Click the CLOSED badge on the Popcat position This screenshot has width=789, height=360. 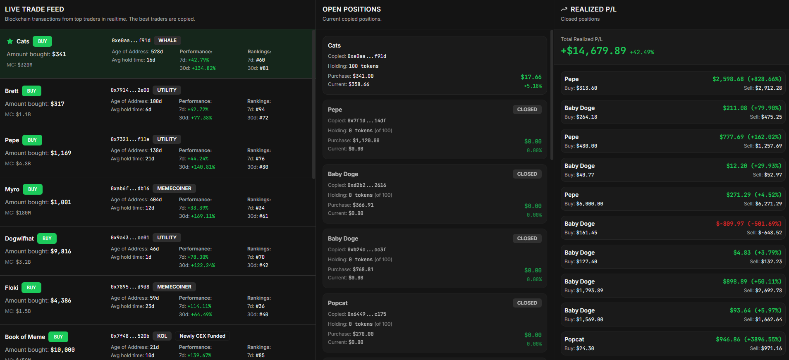(x=527, y=303)
